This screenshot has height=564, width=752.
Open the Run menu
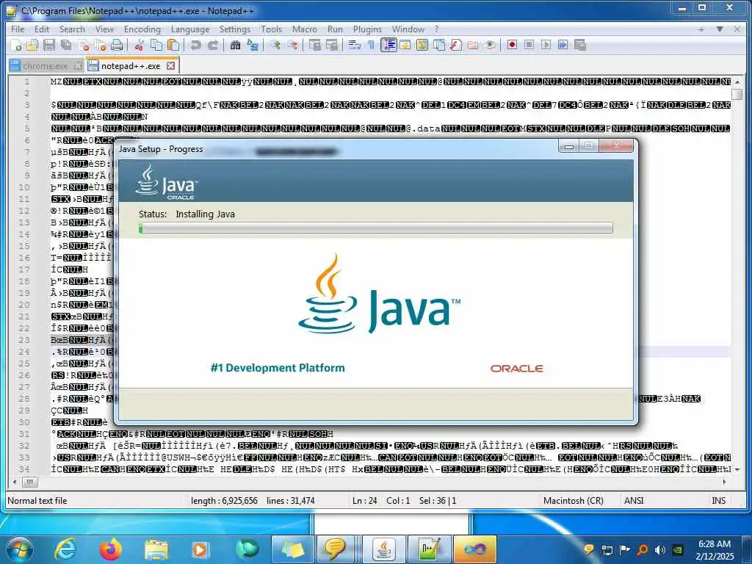pos(335,29)
